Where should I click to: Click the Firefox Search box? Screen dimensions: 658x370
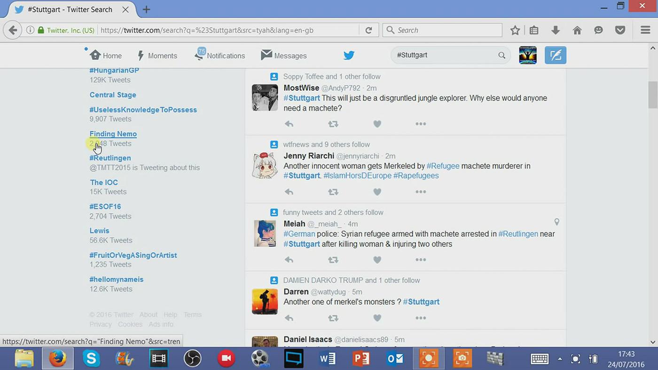[x=442, y=31]
